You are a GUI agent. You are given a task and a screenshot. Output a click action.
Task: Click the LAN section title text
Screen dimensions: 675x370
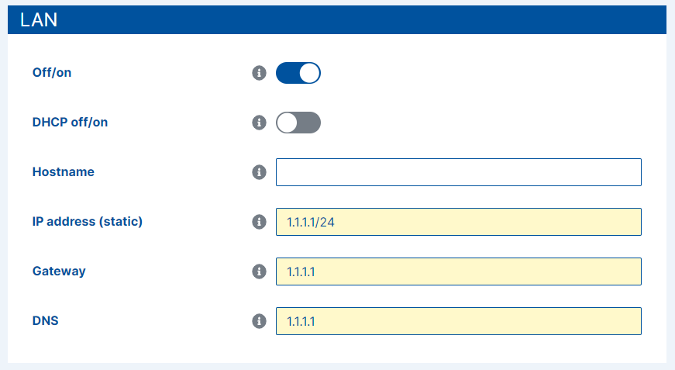[x=39, y=20]
